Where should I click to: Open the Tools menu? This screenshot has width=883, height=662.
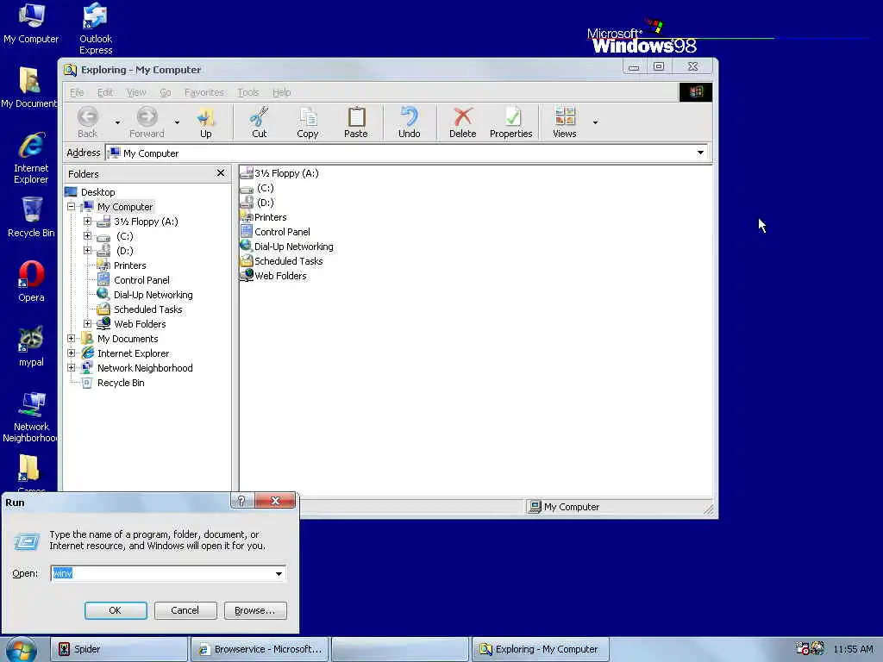(x=247, y=92)
